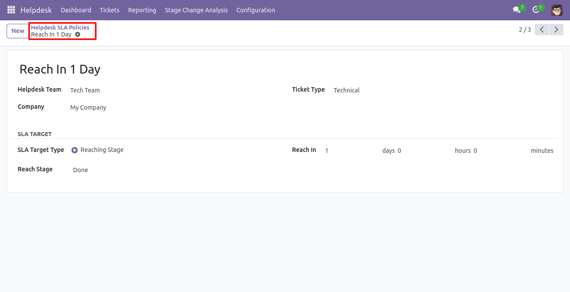Create a New SLA policy
The width and height of the screenshot is (570, 292).
coord(18,31)
